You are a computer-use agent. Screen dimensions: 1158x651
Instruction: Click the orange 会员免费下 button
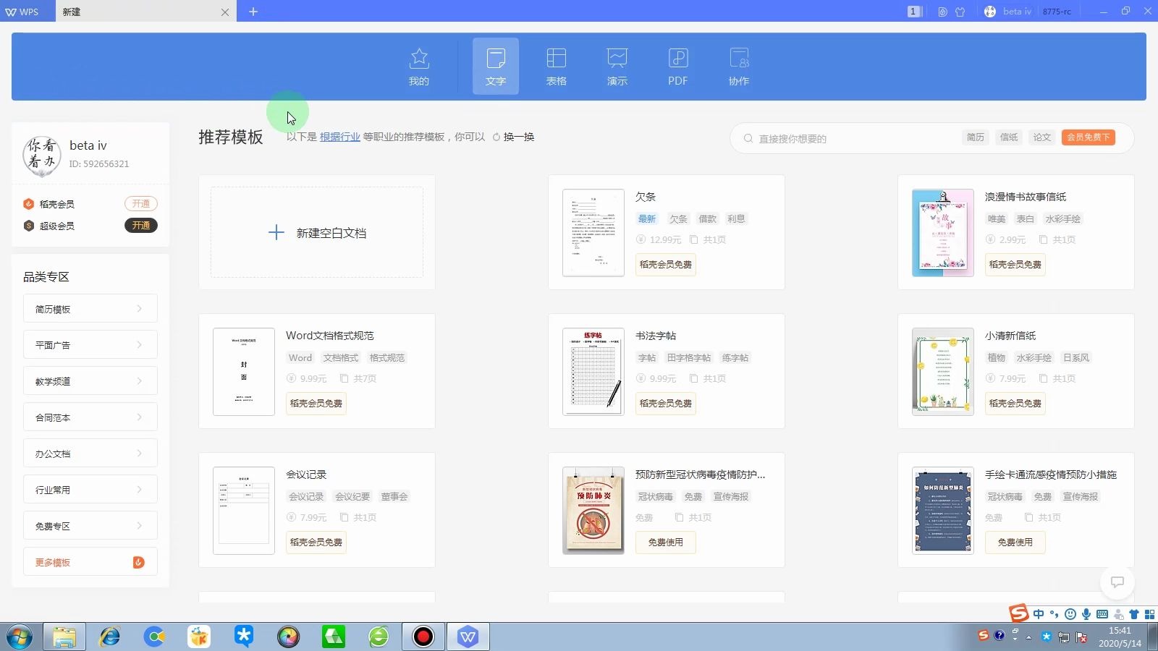1089,137
